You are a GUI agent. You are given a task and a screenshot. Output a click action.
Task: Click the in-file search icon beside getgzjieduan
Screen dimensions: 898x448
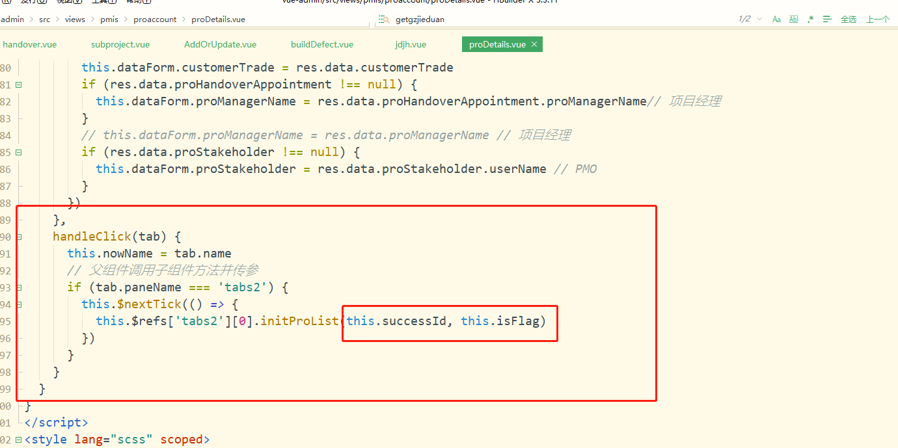point(384,20)
